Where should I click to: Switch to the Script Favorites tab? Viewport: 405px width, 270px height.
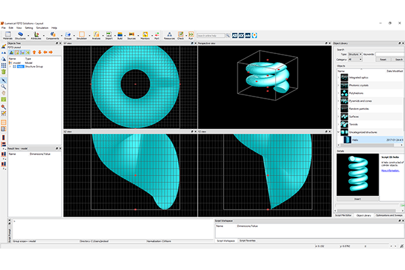click(248, 240)
